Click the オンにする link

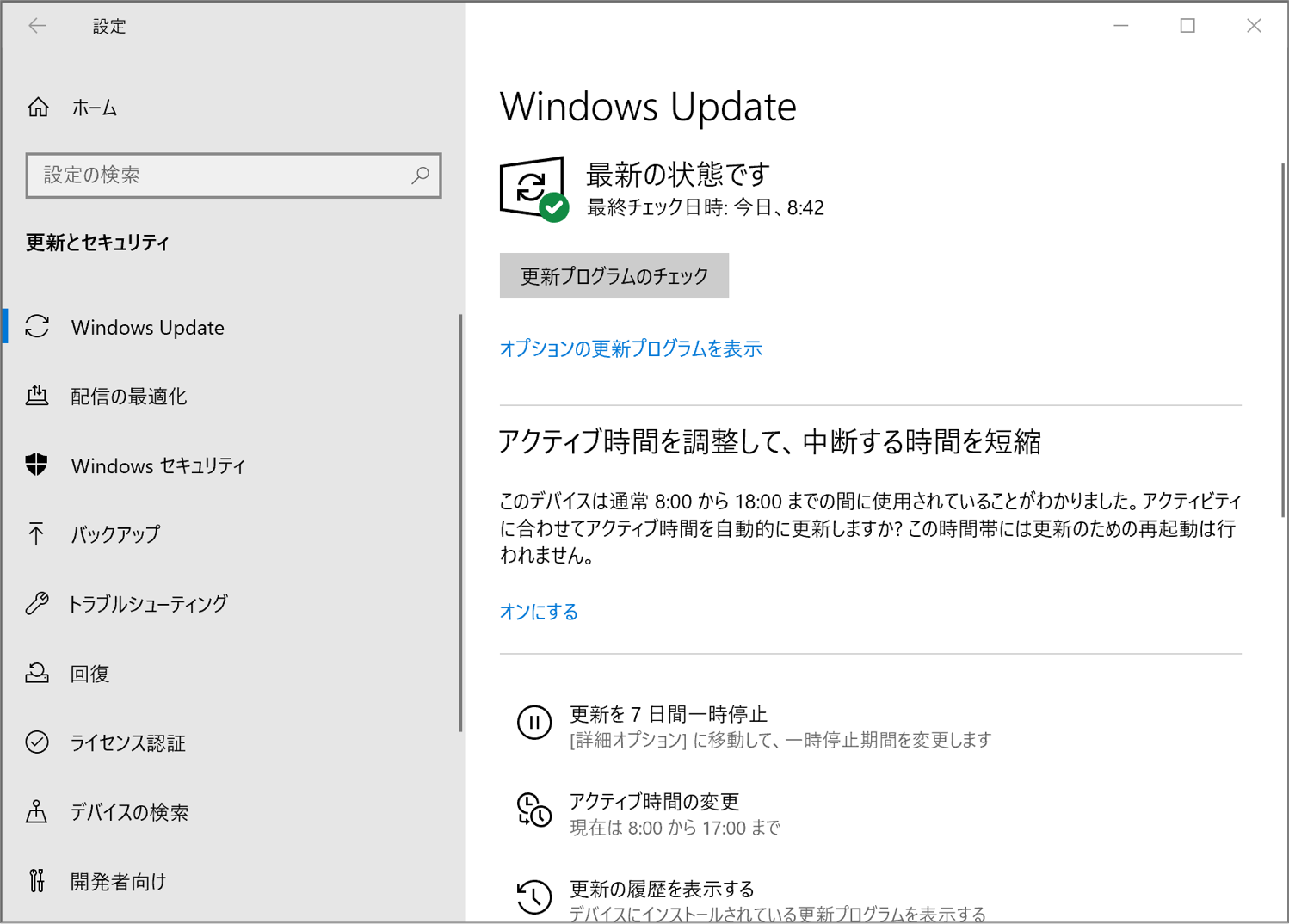(x=539, y=612)
